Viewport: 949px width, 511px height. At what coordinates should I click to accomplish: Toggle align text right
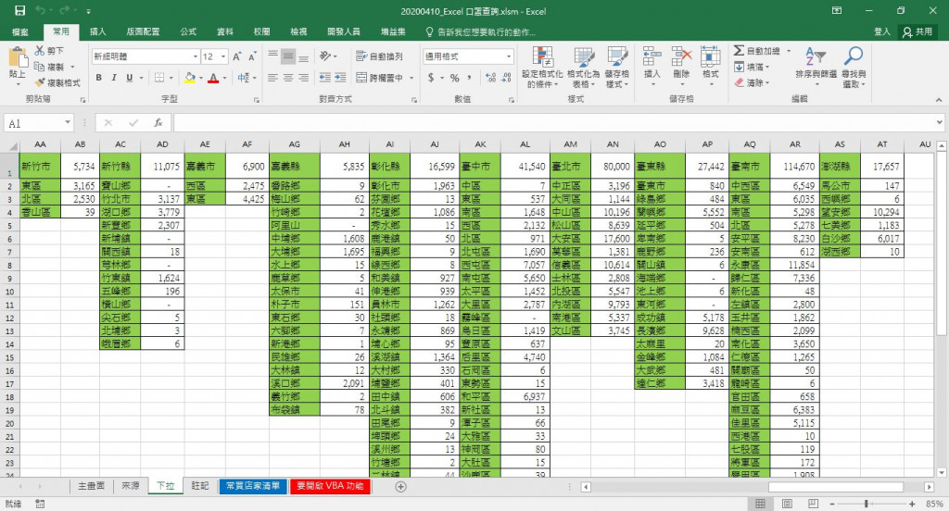tap(303, 78)
